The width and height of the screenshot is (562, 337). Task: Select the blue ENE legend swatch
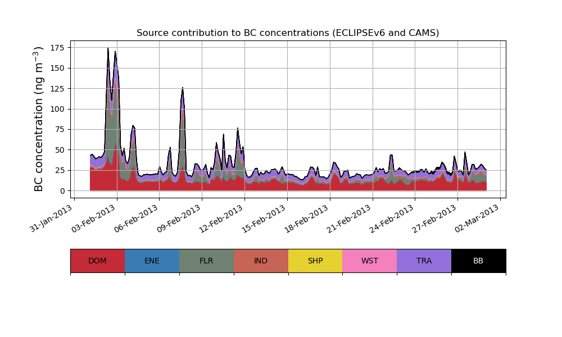point(152,261)
